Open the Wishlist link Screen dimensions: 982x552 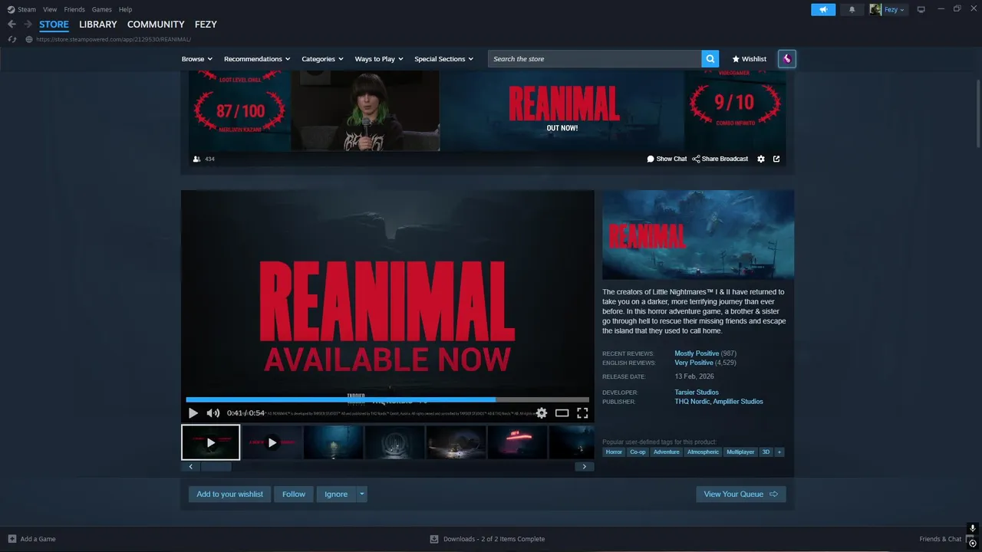pyautogui.click(x=750, y=59)
